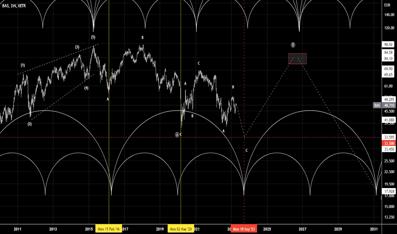The image size is (397, 234).
Task: Click the red 33.500 price label
Action: 389,143
